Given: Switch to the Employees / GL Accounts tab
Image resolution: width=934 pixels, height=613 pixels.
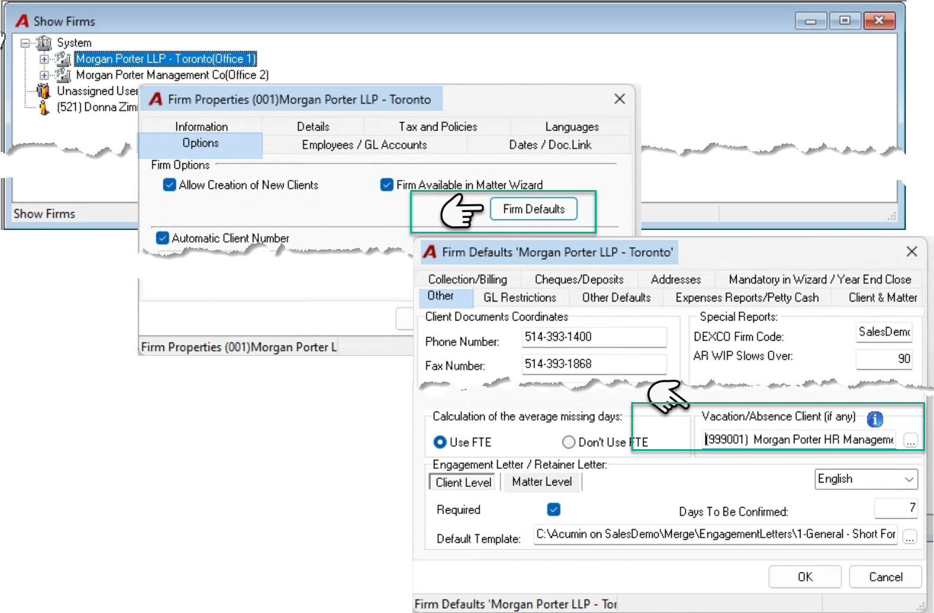Looking at the screenshot, I should (x=365, y=145).
